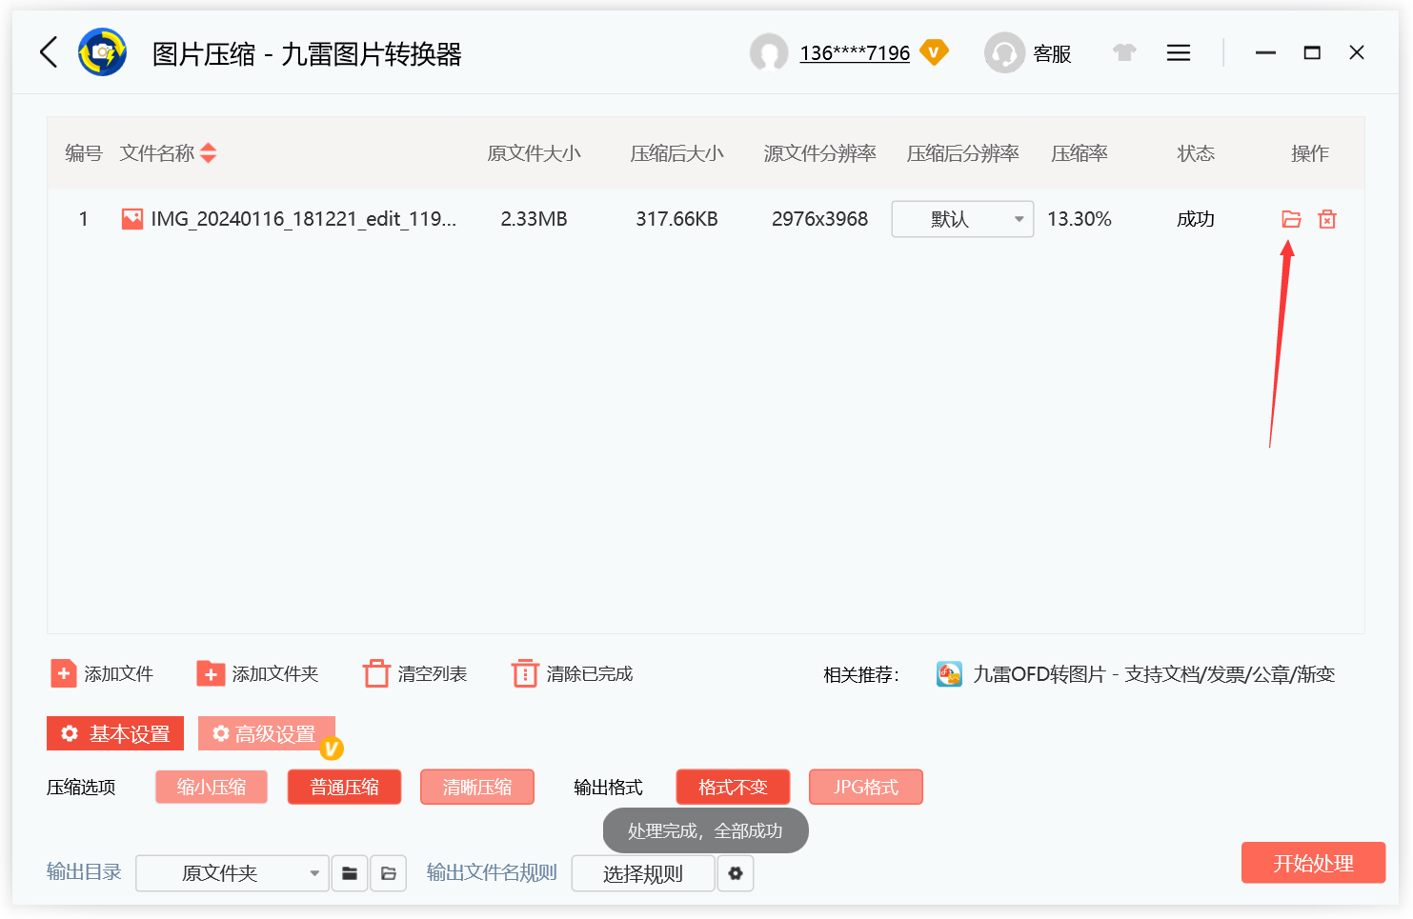Click the VIP badge next to the account

pos(935,52)
